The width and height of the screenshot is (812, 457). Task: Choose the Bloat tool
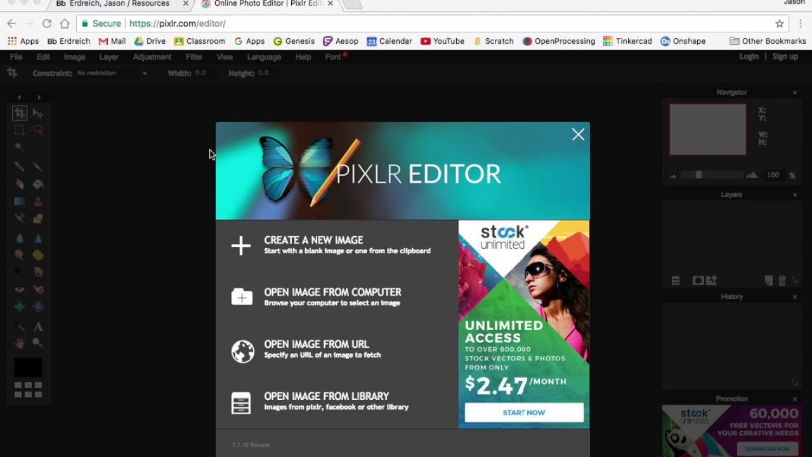20,307
